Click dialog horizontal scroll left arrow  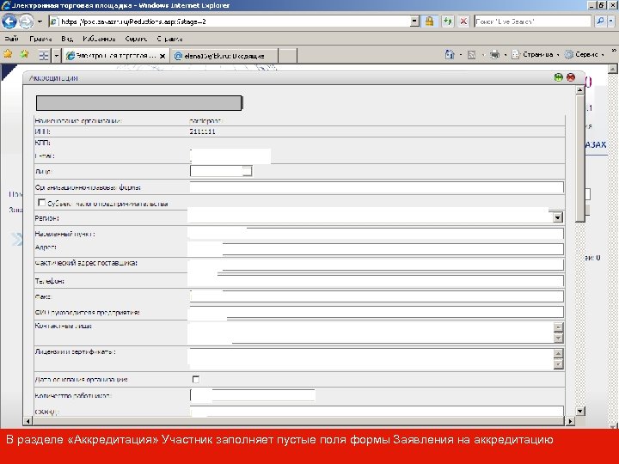[x=28, y=421]
